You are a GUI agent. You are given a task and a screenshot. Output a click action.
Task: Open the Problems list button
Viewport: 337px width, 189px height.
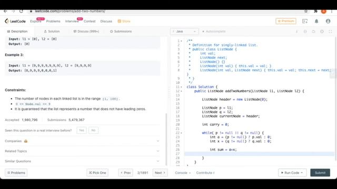[x=16, y=173]
